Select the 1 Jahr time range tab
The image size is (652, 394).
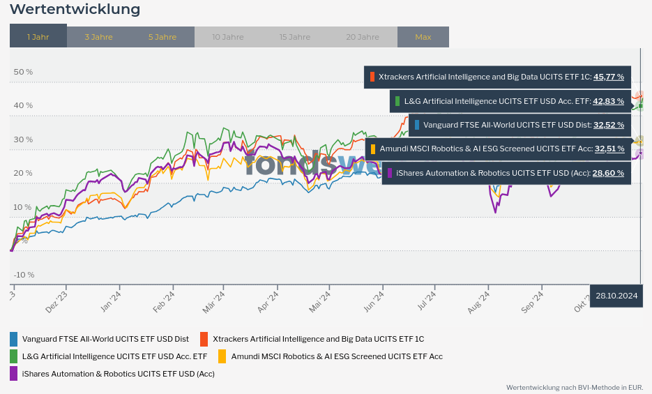(38, 36)
